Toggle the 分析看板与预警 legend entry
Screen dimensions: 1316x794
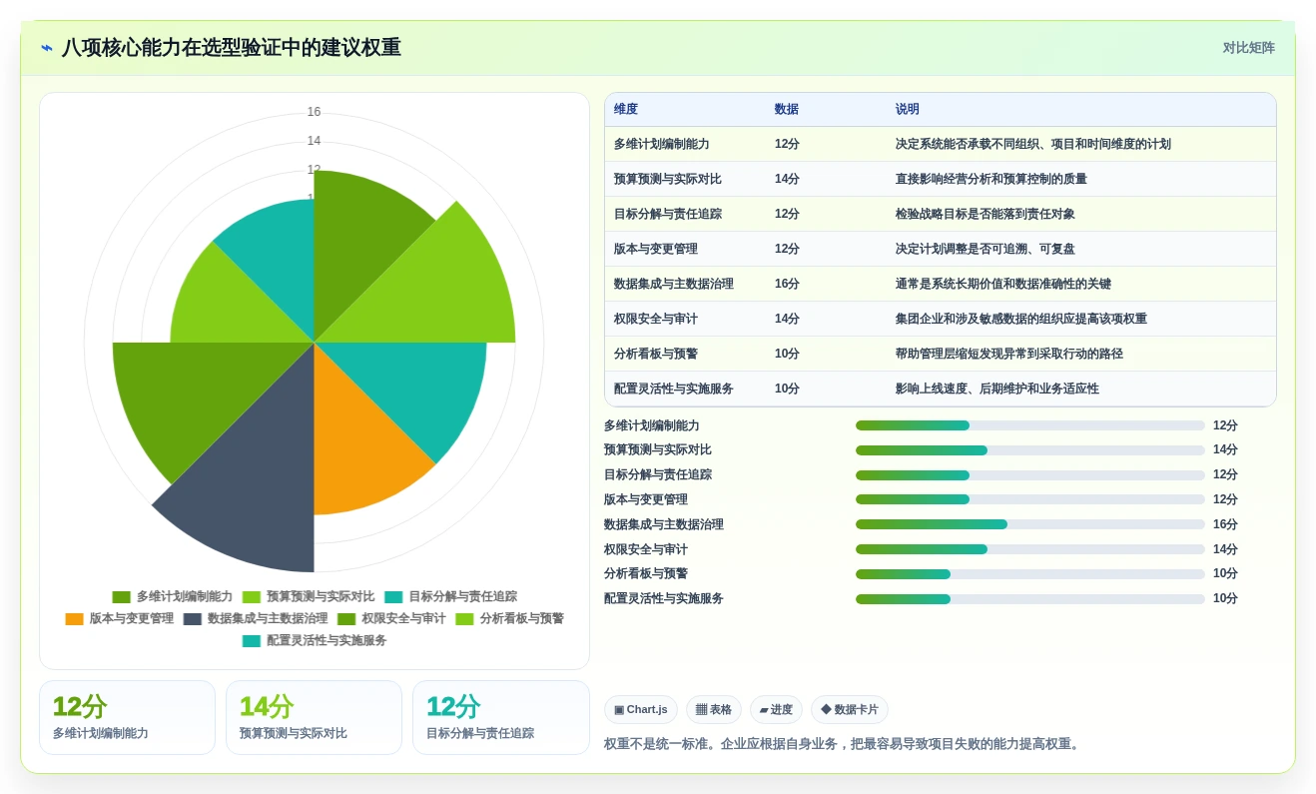point(509,618)
